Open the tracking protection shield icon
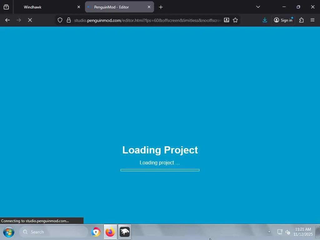 click(x=60, y=20)
